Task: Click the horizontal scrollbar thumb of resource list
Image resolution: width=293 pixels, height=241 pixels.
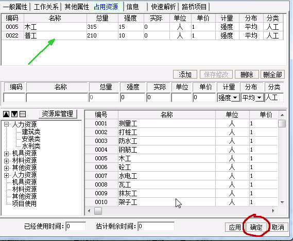Action: click(x=98, y=211)
